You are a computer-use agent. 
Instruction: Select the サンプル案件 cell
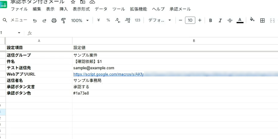pos(175,55)
